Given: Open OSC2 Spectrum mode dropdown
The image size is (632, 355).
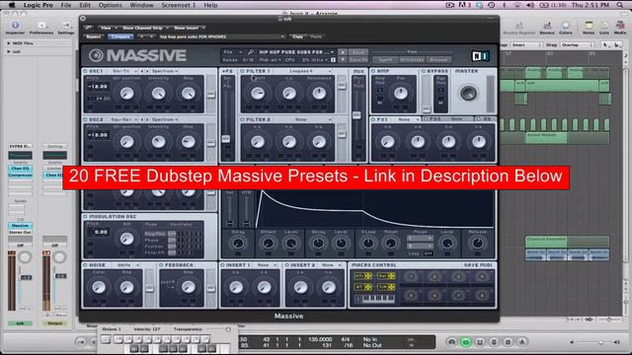Looking at the screenshot, I should [x=165, y=120].
